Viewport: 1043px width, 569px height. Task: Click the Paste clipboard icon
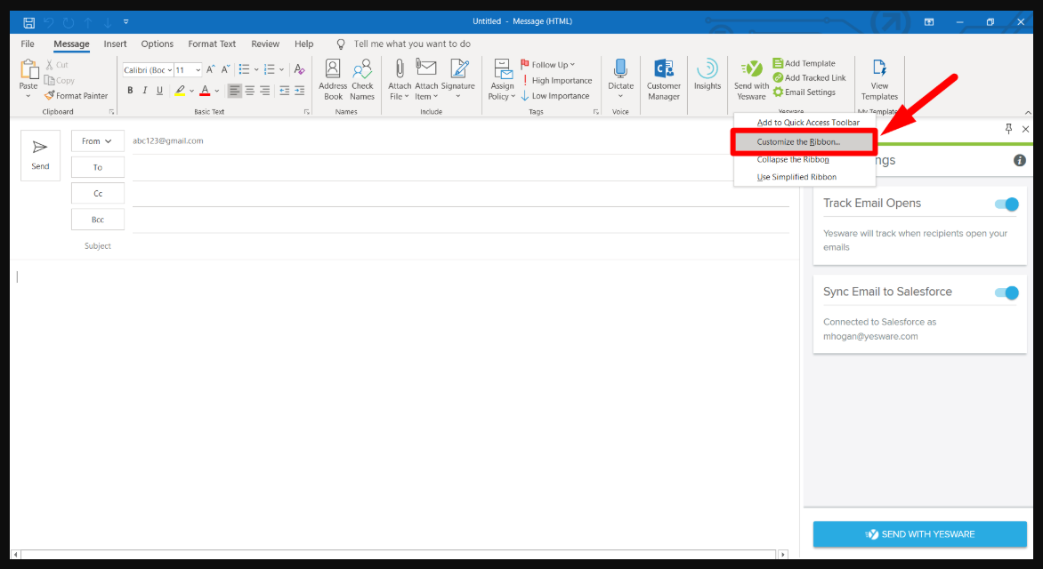pos(28,70)
